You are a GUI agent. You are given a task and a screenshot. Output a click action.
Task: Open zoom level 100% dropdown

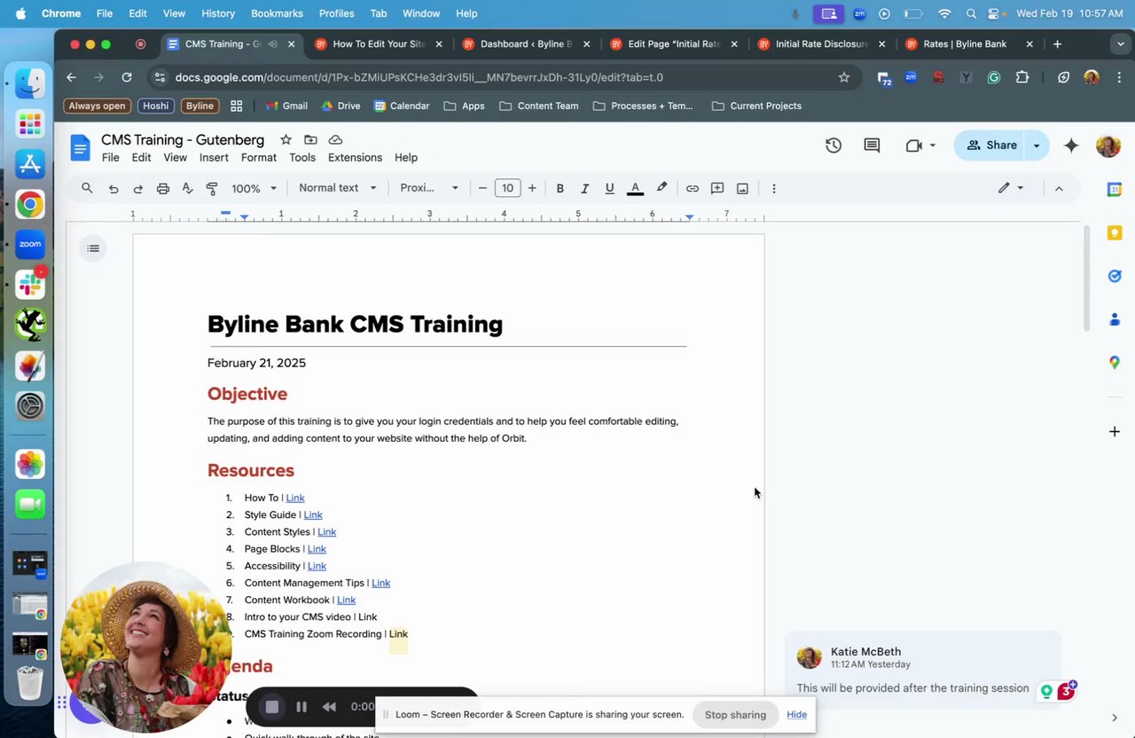click(x=254, y=188)
